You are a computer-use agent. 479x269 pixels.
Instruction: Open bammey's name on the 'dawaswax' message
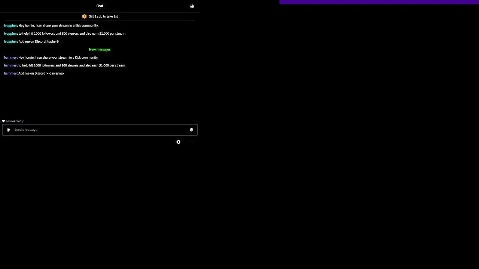click(10, 73)
